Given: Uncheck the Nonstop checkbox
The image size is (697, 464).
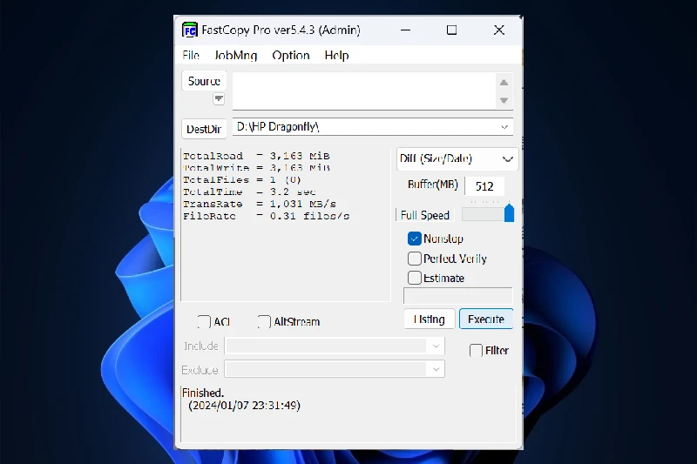Looking at the screenshot, I should [415, 239].
